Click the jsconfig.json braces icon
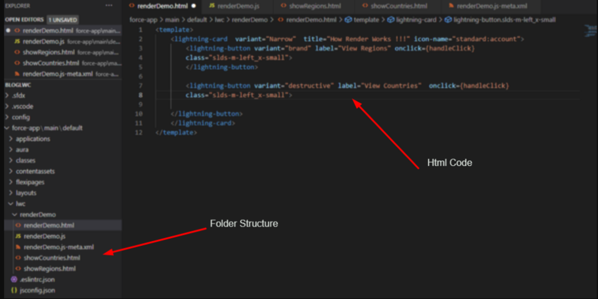The image size is (598, 299). 14,290
